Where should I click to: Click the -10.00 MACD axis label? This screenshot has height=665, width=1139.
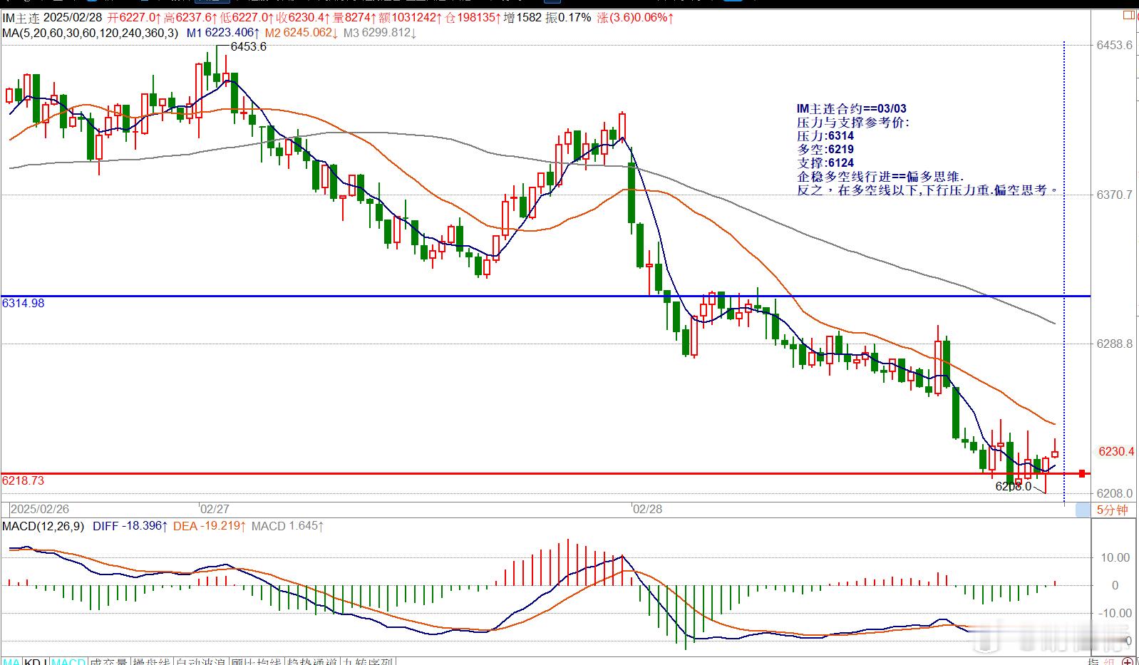click(1115, 613)
